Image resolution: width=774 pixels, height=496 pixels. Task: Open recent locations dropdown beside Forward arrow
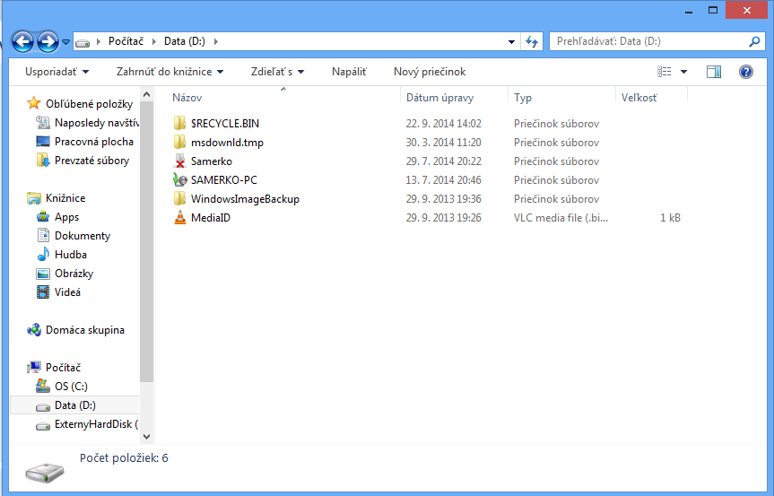tap(65, 42)
